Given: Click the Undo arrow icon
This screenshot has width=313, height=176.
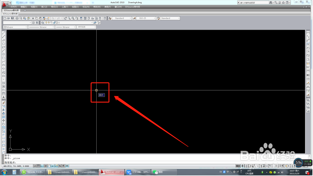Looking at the screenshot, I should (x=53, y=18).
